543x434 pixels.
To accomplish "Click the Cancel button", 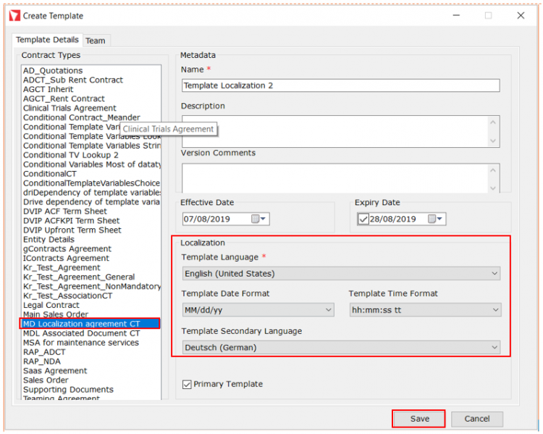I will pos(476,419).
